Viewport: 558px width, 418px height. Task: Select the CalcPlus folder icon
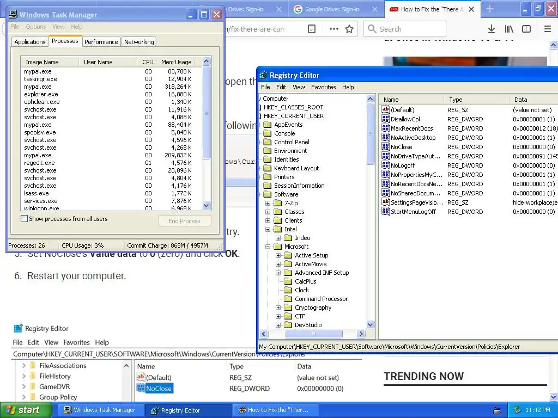(288, 281)
